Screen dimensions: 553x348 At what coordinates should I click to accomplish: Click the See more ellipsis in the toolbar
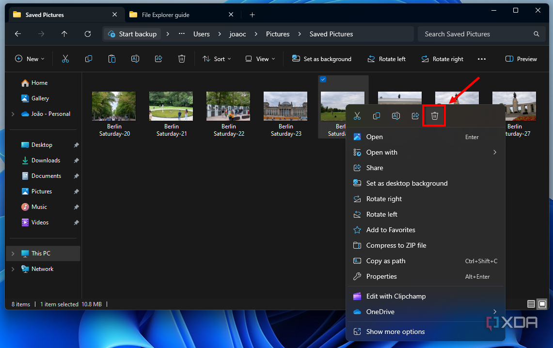point(482,59)
